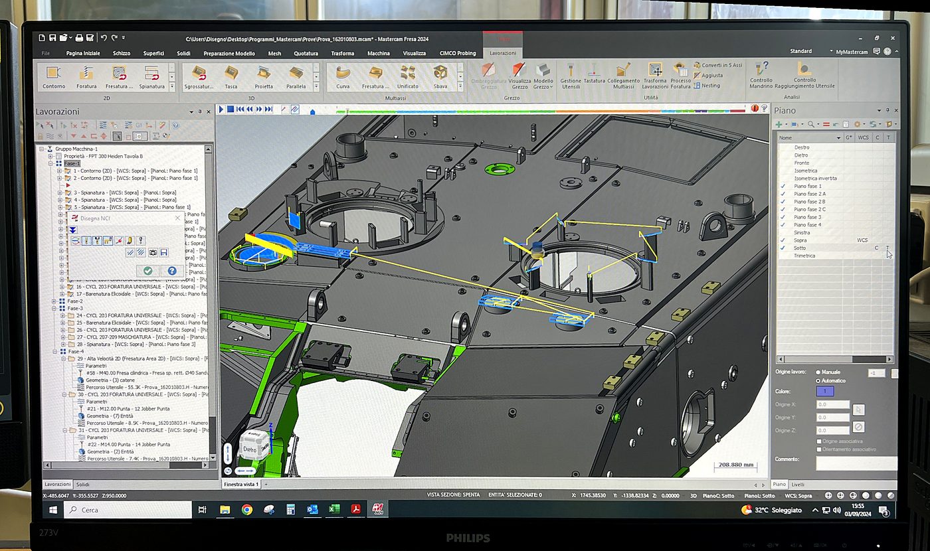Toggle checkmark for Piano fase 4 row
The width and height of the screenshot is (930, 551).
pos(783,224)
